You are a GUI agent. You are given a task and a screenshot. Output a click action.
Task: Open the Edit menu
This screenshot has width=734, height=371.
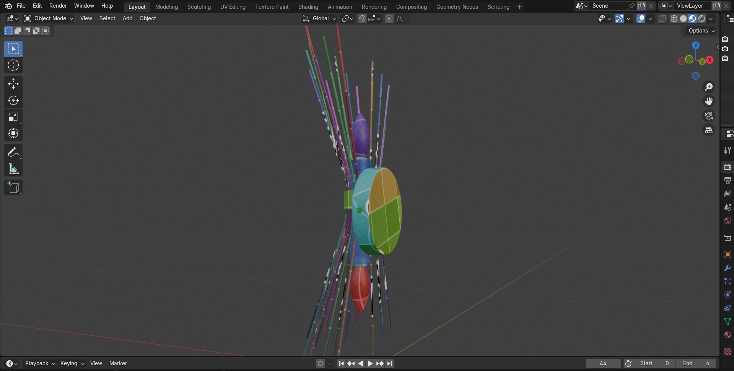point(37,6)
